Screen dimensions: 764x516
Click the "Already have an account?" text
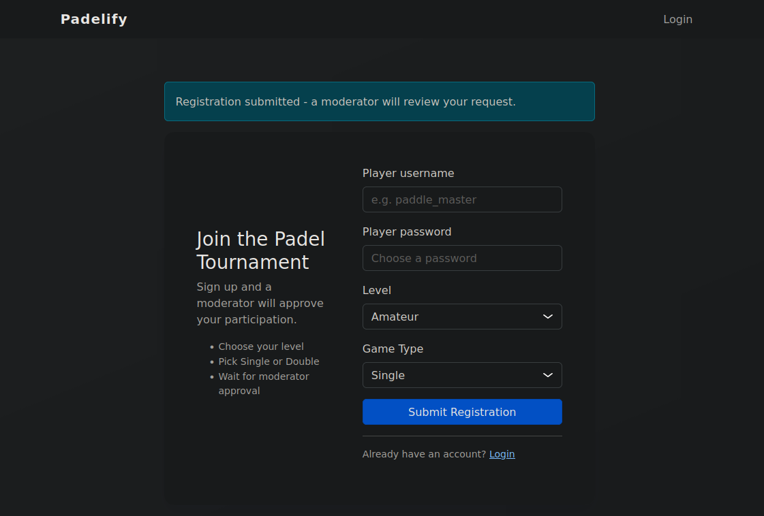(x=424, y=454)
